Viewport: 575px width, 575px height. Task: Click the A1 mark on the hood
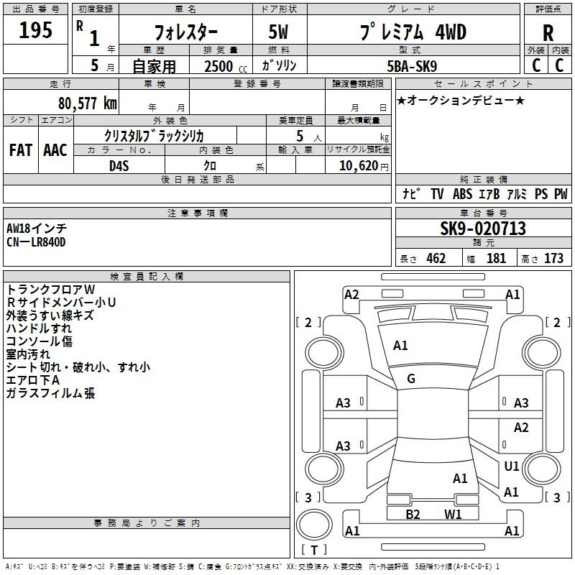click(x=400, y=346)
